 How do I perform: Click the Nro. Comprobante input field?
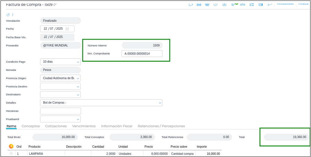[x=142, y=54]
